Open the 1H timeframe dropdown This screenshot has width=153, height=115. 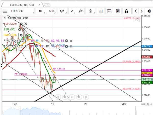(x=41, y=11)
